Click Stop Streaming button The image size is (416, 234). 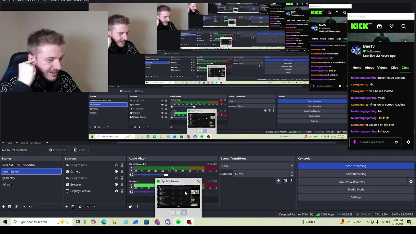tap(356, 166)
